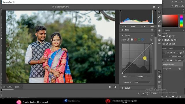Add a layer mask icon in Layers panel
The height and width of the screenshot is (104, 185).
click(166, 97)
